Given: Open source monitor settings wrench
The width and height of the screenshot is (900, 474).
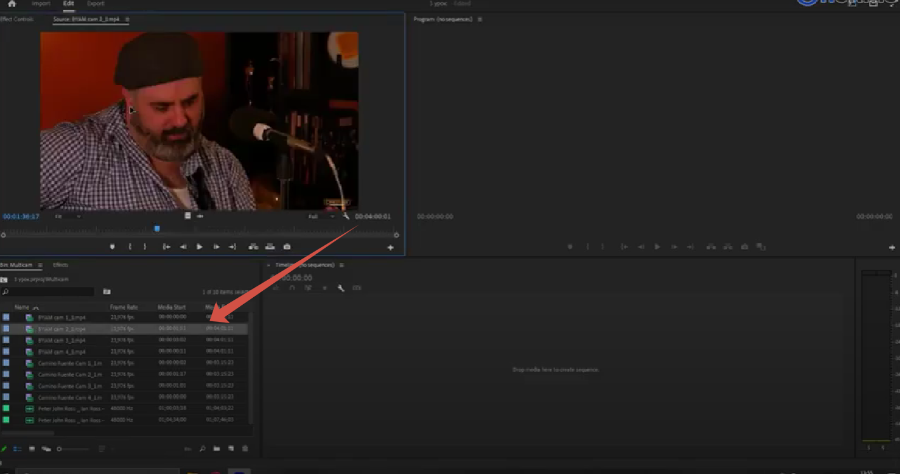Looking at the screenshot, I should pos(346,216).
